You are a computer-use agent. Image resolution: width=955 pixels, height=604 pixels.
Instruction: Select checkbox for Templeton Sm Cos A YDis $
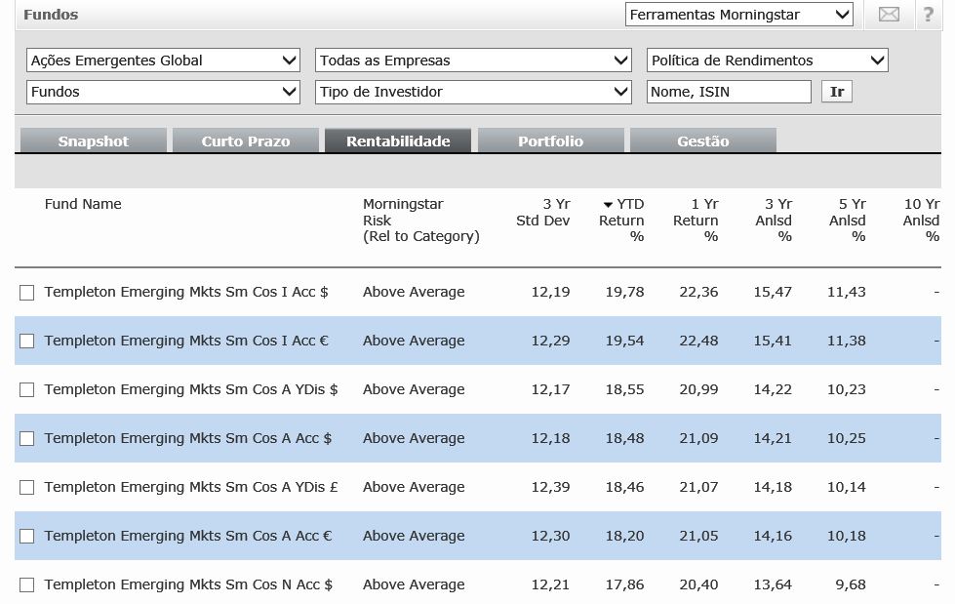point(26,390)
